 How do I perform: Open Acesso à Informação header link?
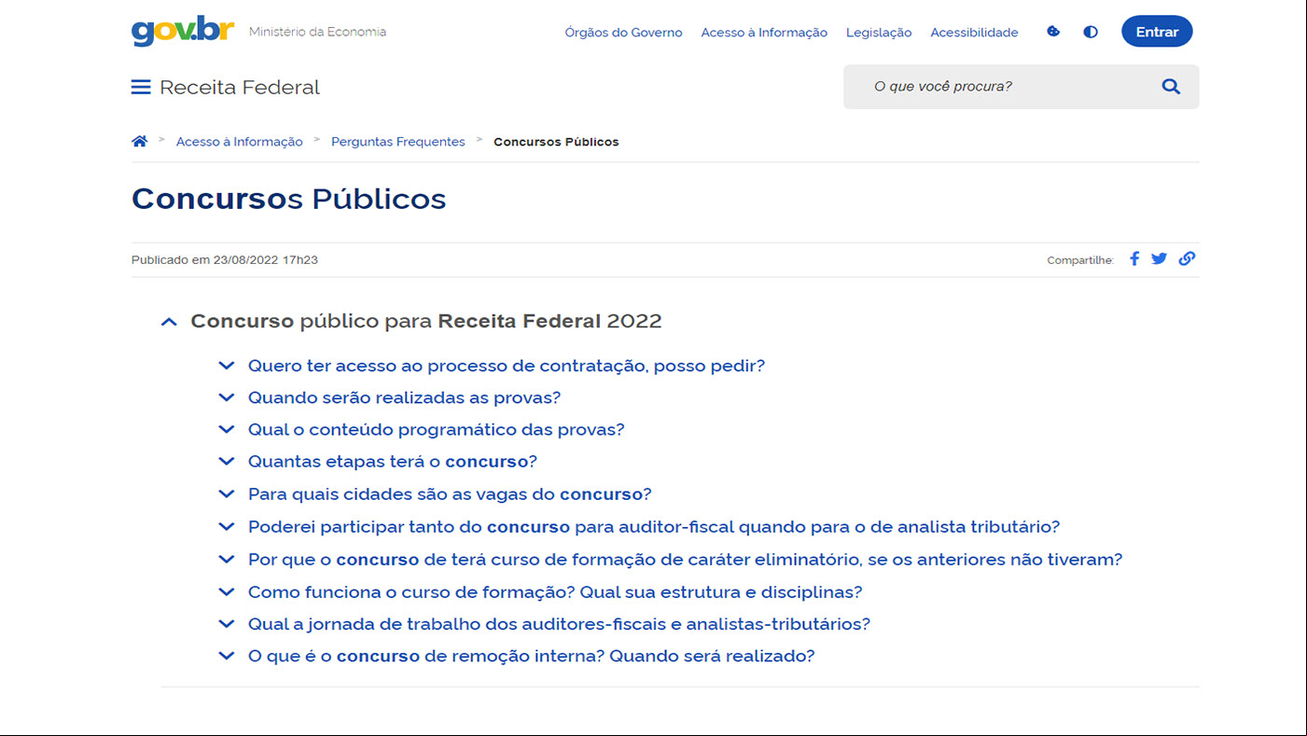764,33
